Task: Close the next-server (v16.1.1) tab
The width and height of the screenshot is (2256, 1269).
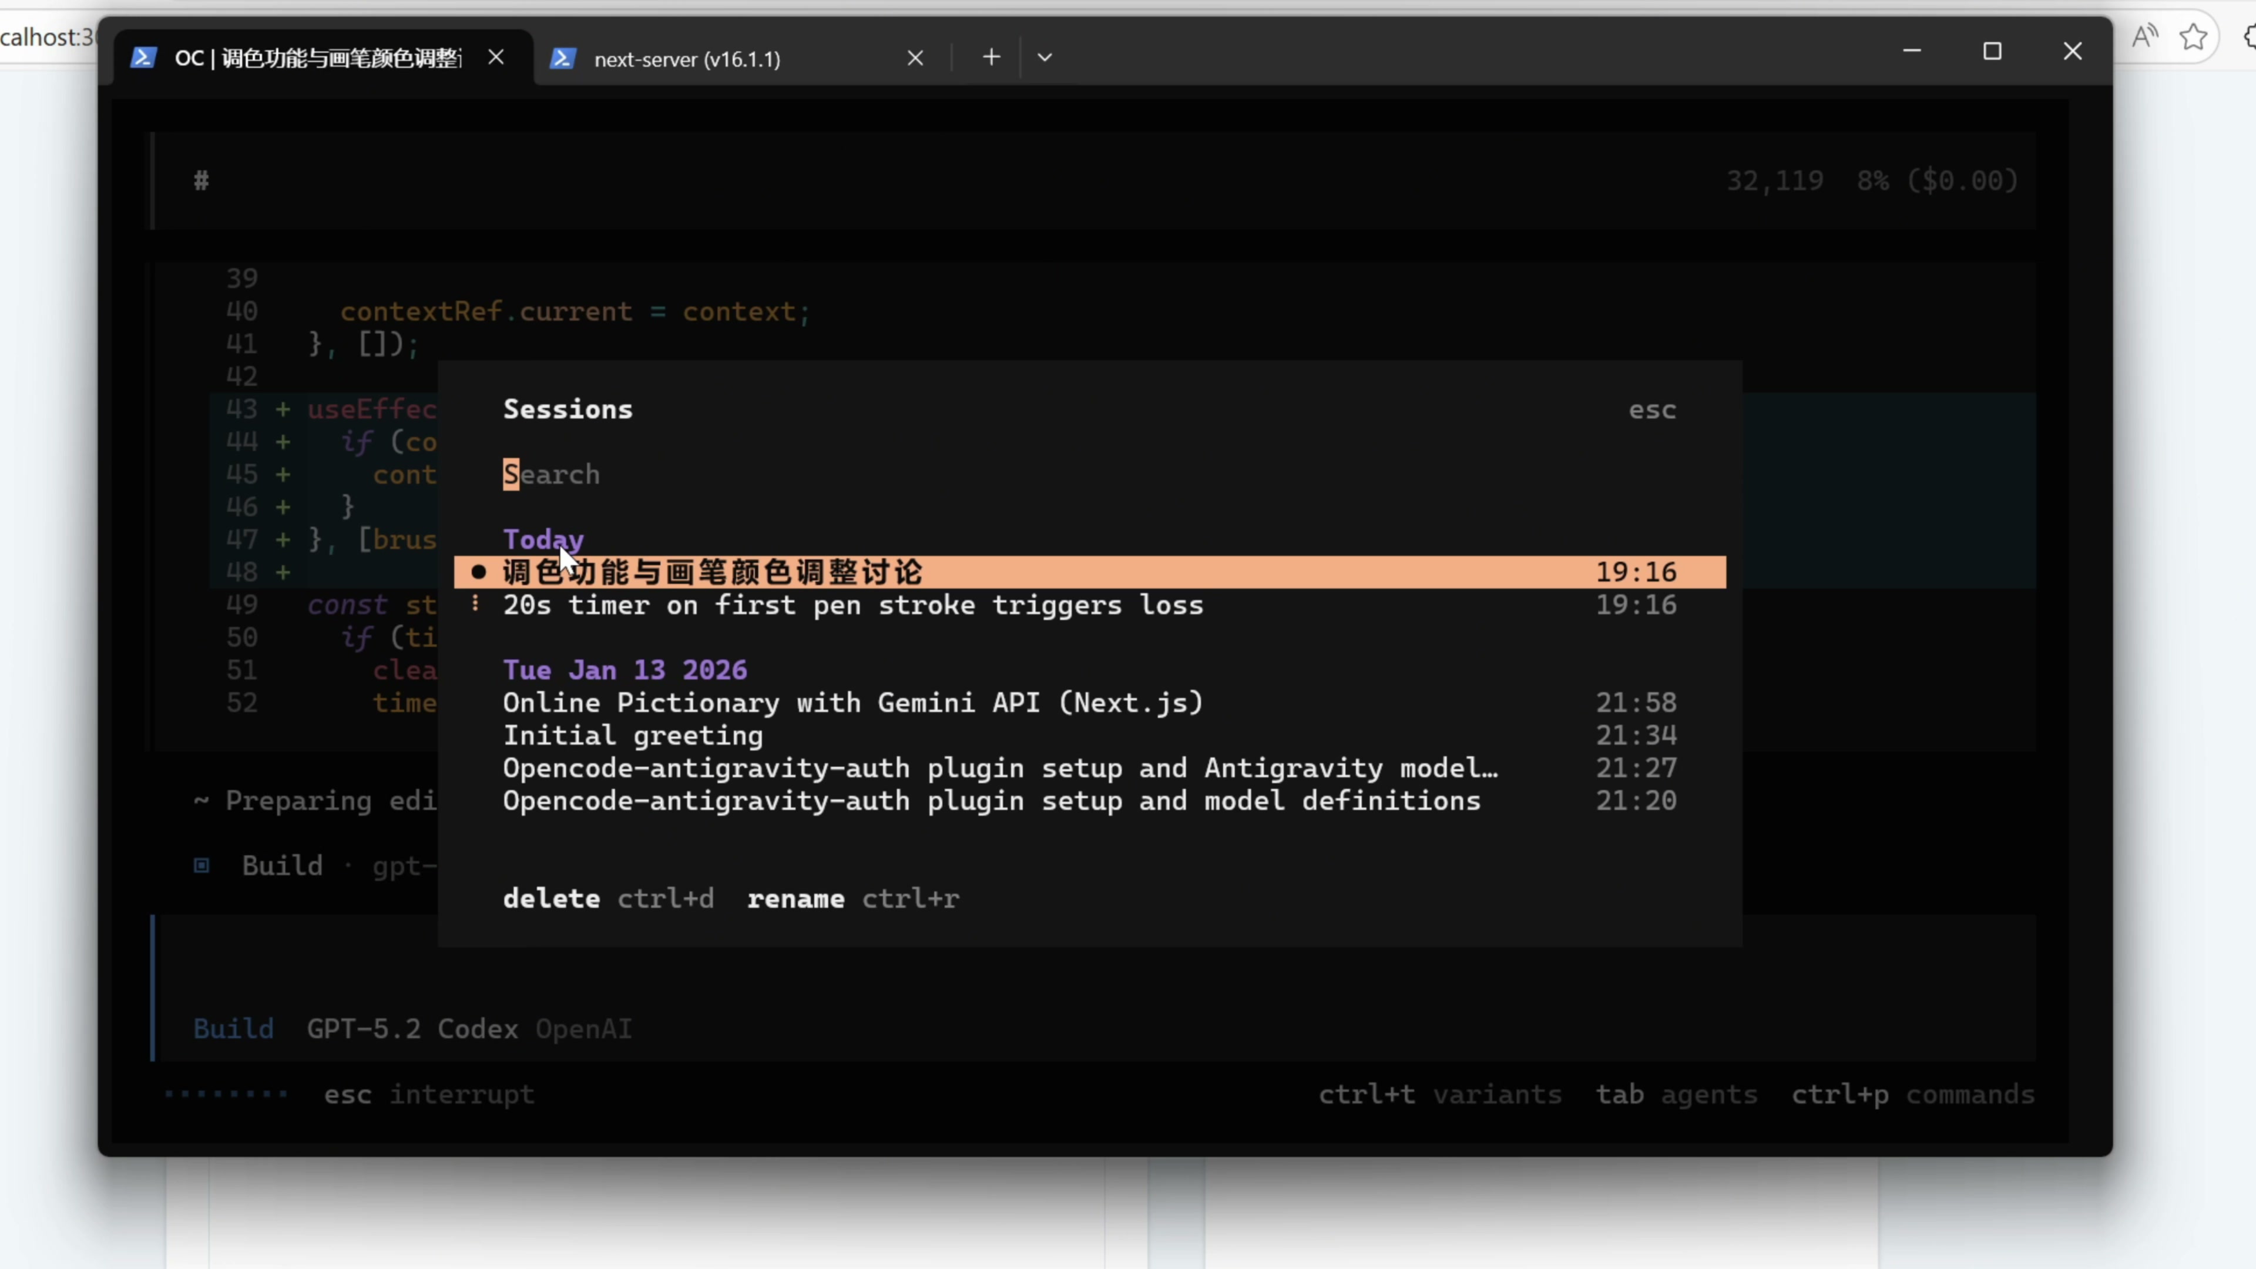Action: click(x=915, y=59)
